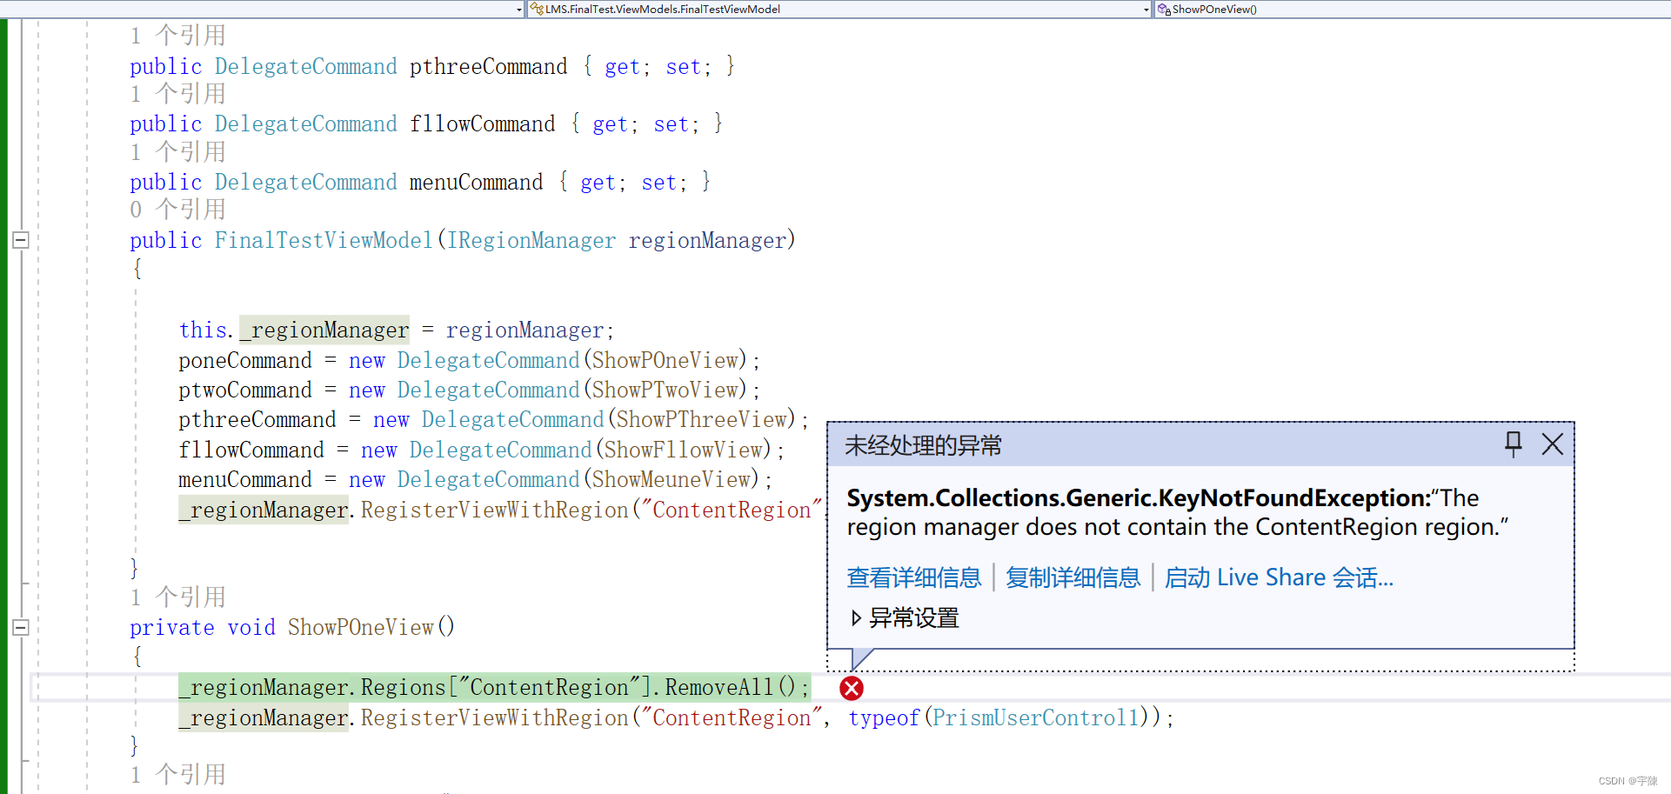Click ShowMeuneView in menuCommand assignment
Image resolution: width=1671 pixels, height=794 pixels.
pyautogui.click(x=672, y=480)
